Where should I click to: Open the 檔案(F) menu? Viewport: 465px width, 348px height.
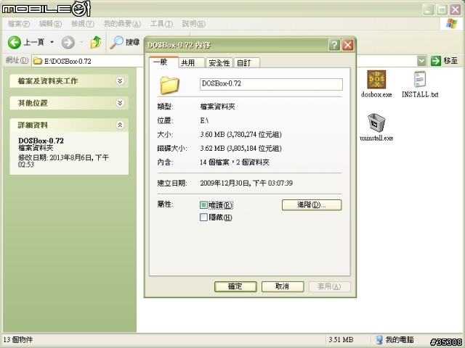tap(19, 24)
